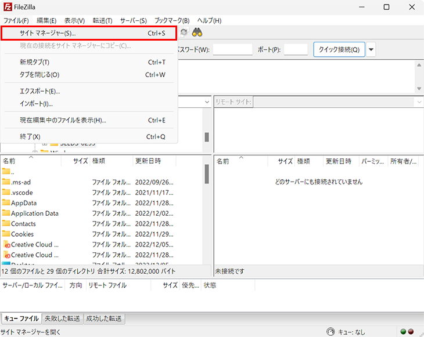Viewport: 424px width, 337px height.
Task: Choose 終了(X) to quit FileZilla
Action: pyautogui.click(x=89, y=137)
